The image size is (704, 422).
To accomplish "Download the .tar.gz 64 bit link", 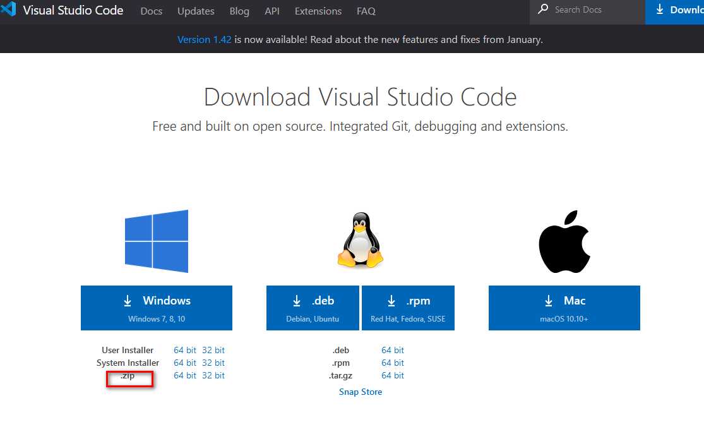I will pyautogui.click(x=392, y=375).
